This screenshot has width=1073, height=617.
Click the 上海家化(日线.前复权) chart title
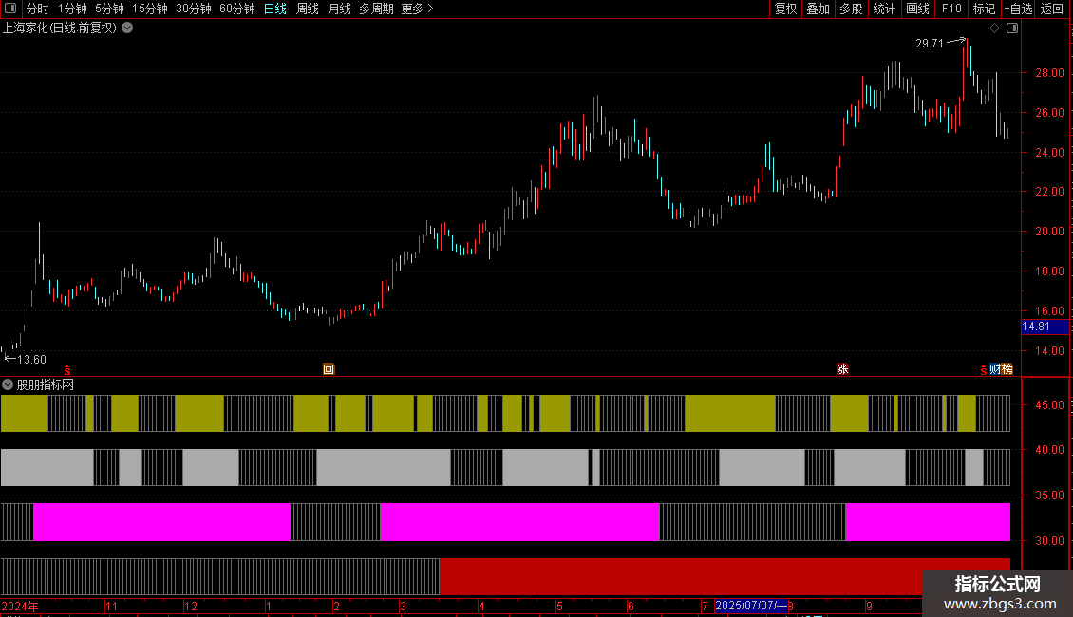coord(60,28)
